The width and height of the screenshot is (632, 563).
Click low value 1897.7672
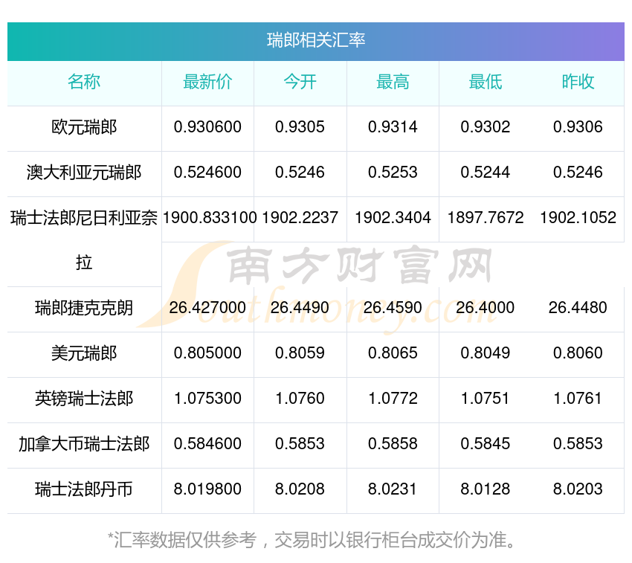click(x=486, y=218)
